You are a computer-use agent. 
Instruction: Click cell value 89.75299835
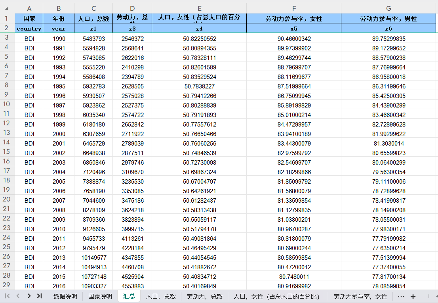388,38
